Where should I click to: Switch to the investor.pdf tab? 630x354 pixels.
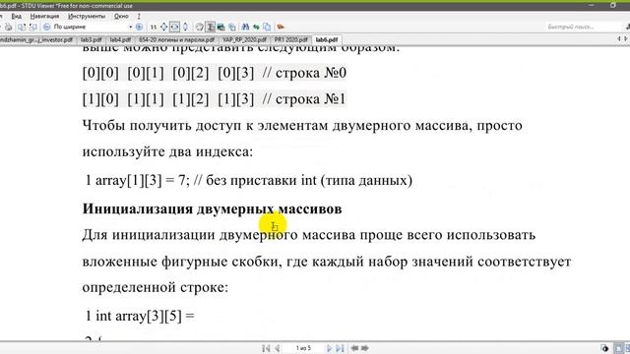coord(36,39)
